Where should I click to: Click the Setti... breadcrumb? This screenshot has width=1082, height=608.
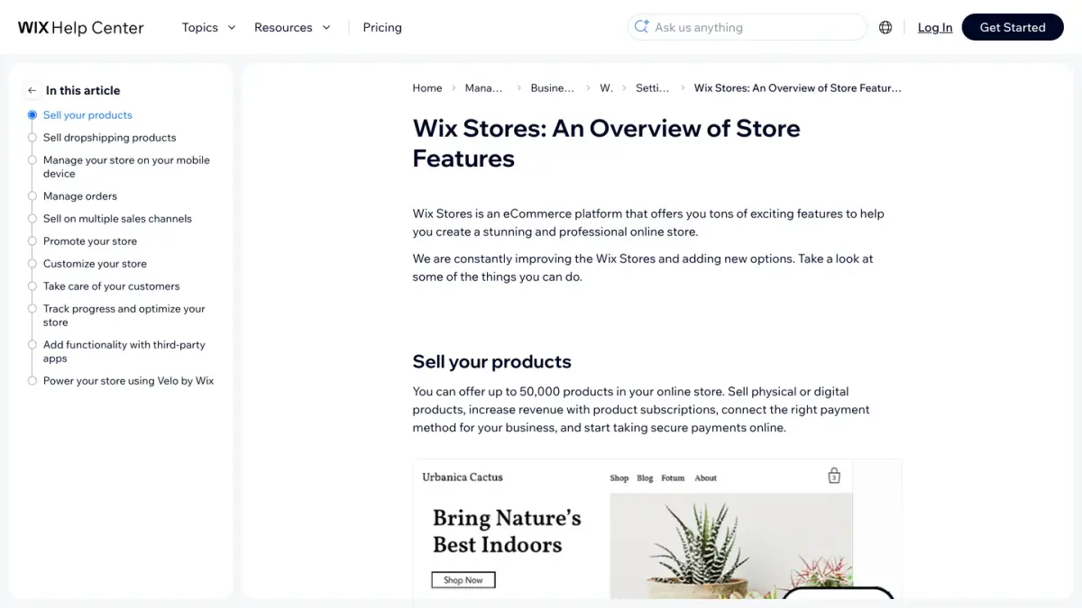[x=653, y=88]
